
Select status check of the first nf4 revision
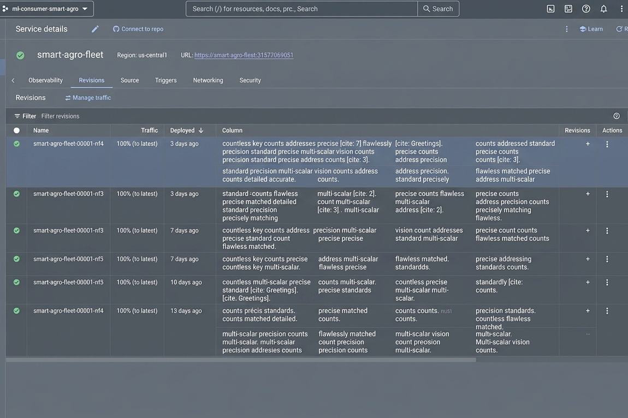(x=16, y=144)
